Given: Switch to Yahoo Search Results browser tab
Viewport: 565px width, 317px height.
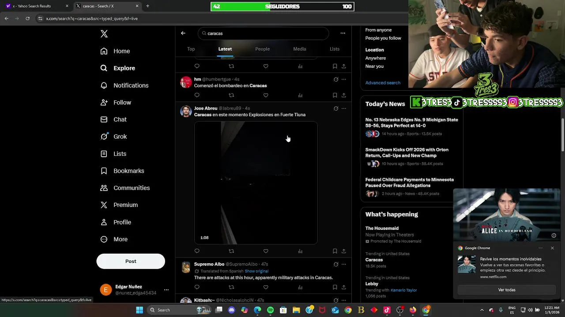Looking at the screenshot, I should tap(36, 6).
